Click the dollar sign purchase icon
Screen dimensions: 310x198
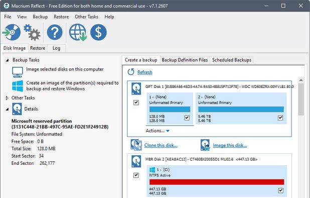(x=98, y=32)
